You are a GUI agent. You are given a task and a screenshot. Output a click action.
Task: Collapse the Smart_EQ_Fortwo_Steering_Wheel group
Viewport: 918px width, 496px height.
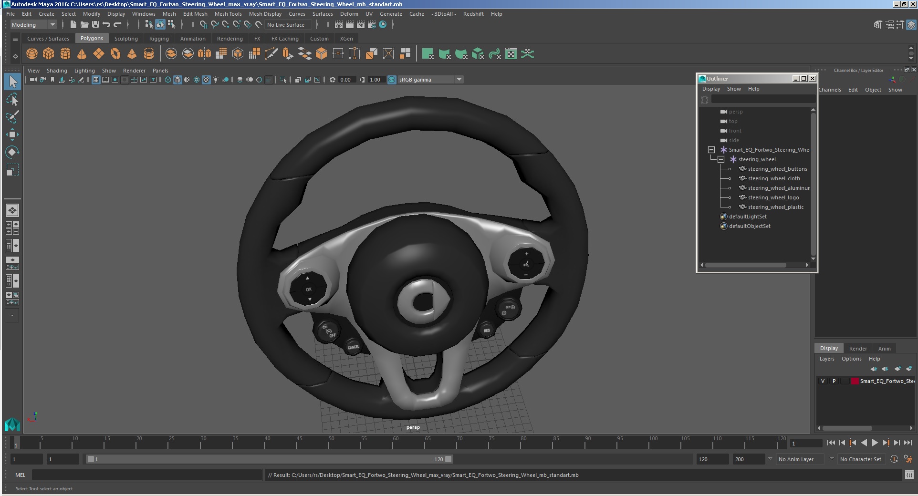tap(711, 150)
